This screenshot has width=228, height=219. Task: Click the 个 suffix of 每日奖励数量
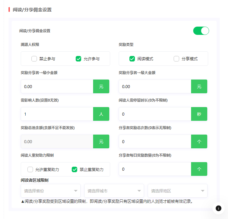199,169
